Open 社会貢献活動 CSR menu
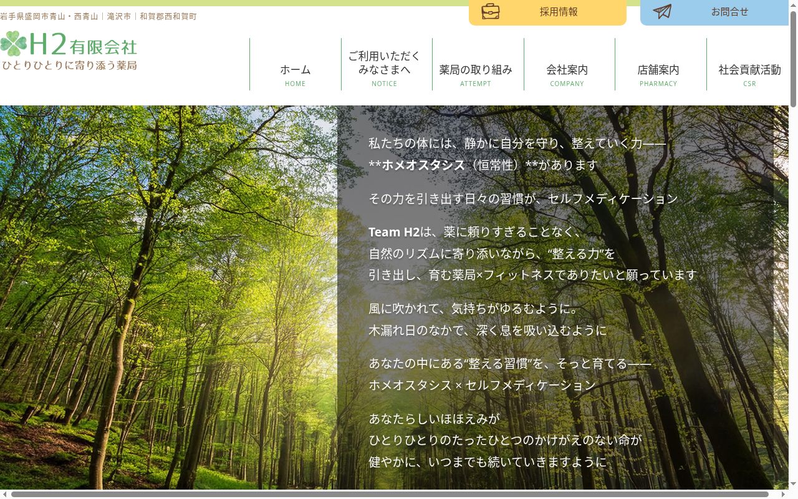Screen dimensions: 798x499 coord(748,64)
